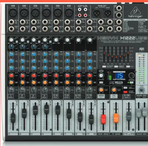Click the red MON SEND fader cap
The height and width of the screenshot is (146, 148).
(x=103, y=119)
